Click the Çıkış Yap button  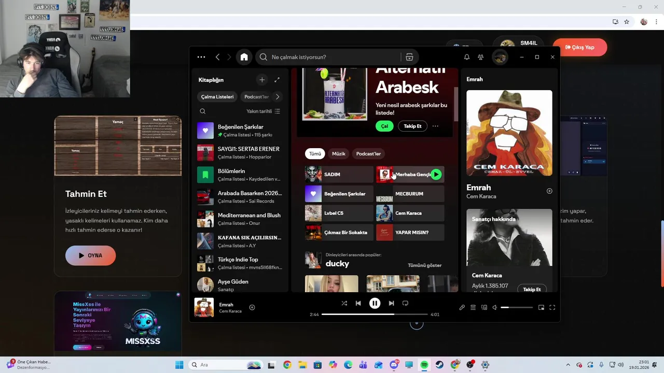[580, 47]
